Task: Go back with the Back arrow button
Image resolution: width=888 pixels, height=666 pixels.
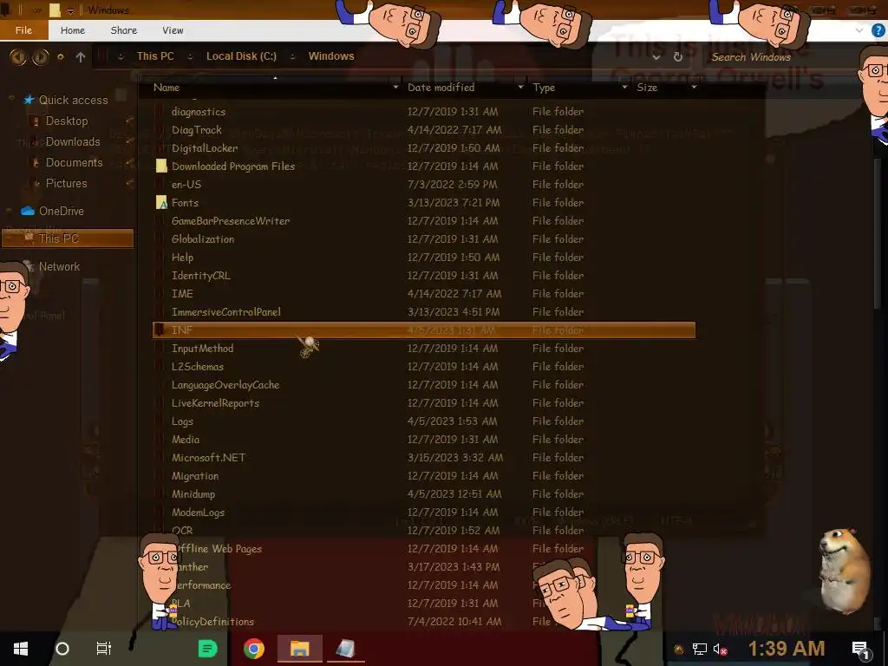Action: [17, 56]
